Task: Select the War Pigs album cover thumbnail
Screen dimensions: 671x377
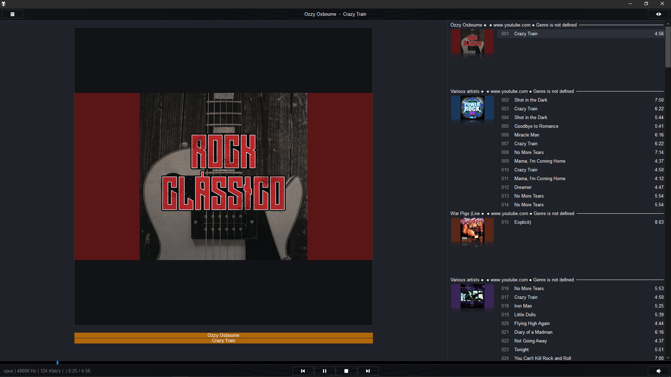Action: (472, 230)
